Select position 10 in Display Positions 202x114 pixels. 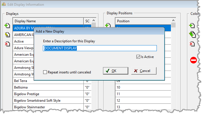pyautogui.click(x=143, y=87)
